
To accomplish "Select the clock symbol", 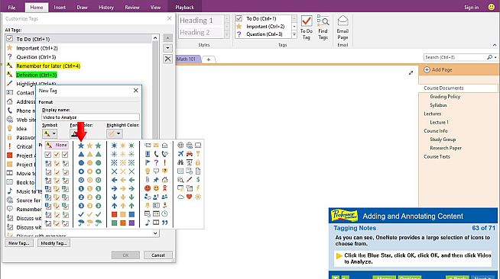I will (x=164, y=214).
